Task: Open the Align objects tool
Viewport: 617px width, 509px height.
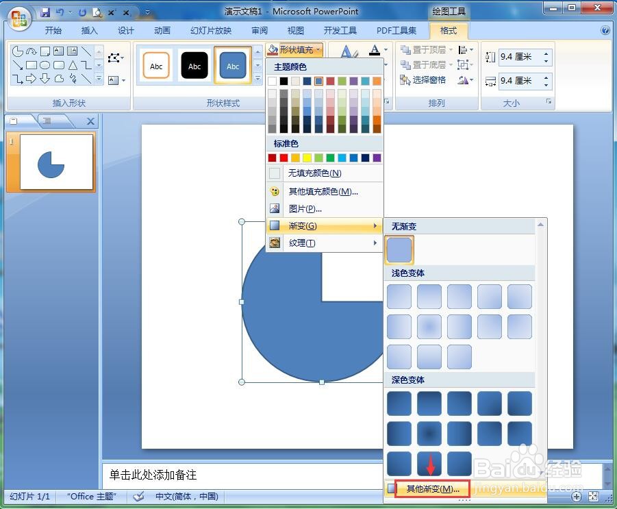Action: [x=466, y=50]
